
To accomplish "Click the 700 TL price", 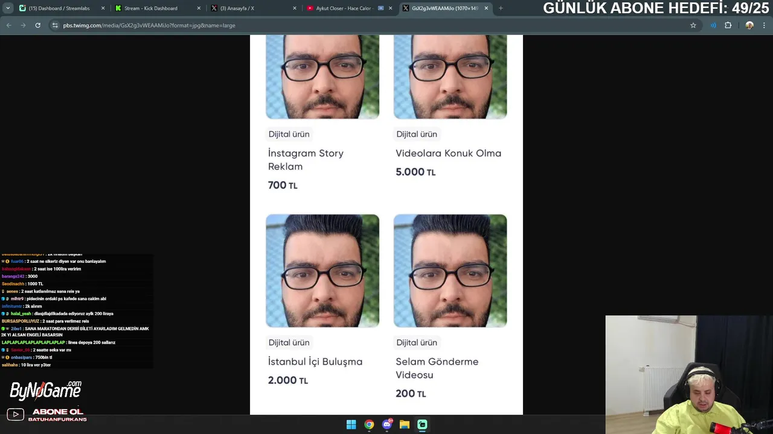I will click(x=283, y=185).
